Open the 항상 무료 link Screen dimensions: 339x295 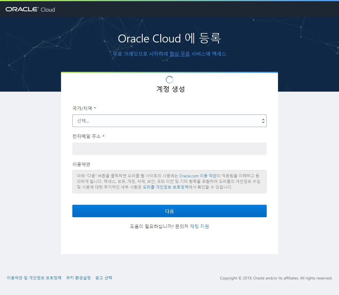(x=180, y=54)
